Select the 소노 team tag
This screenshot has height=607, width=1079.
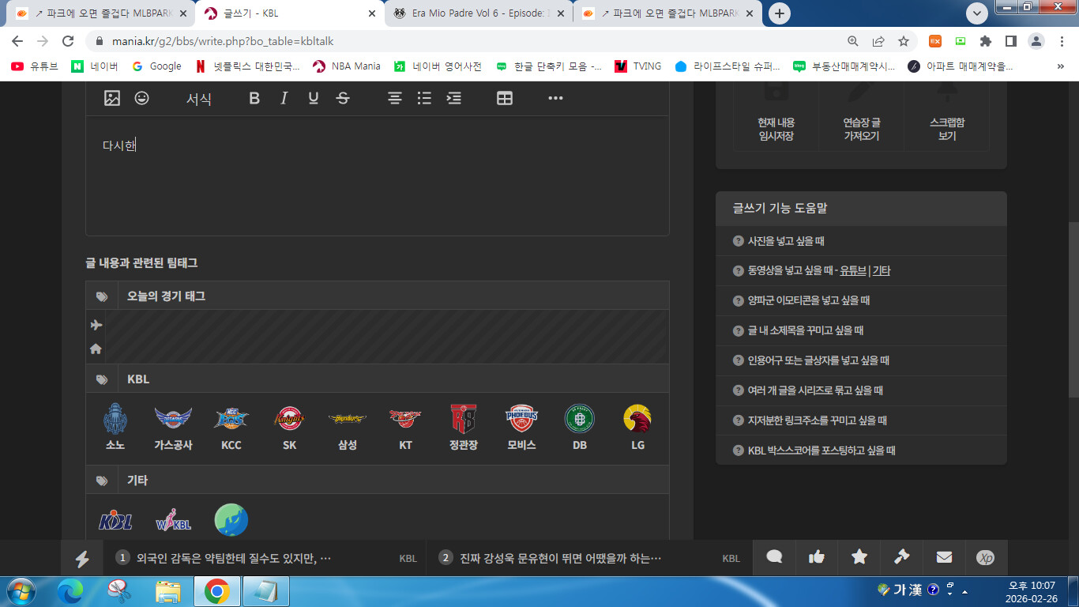115,427
